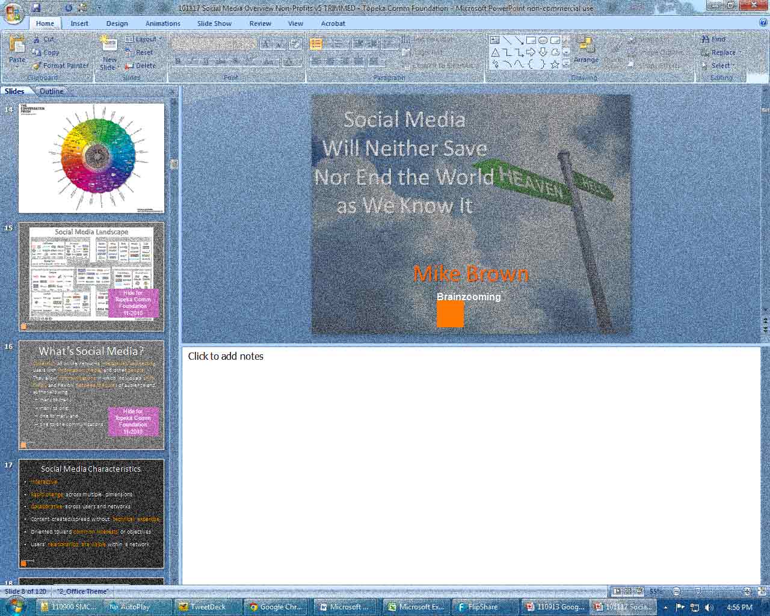The image size is (770, 616).
Task: Click the Paste icon
Action: coord(17,45)
